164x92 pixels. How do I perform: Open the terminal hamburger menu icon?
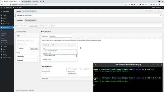tap(157, 65)
